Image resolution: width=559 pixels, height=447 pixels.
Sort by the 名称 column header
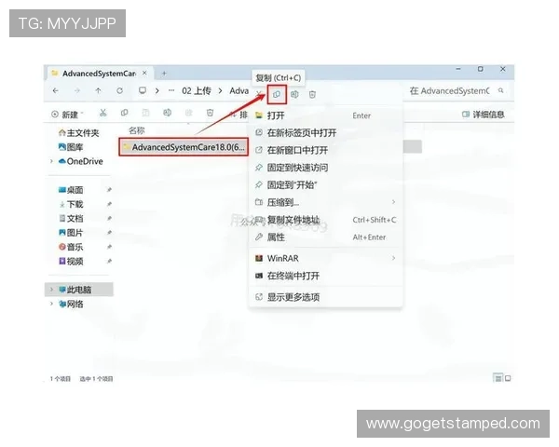point(137,130)
